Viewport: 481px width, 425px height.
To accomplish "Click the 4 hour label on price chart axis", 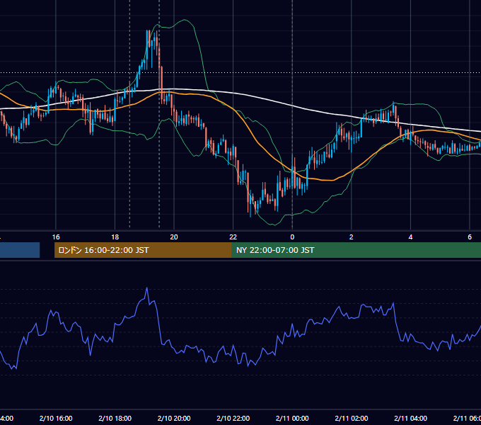I will (x=410, y=237).
